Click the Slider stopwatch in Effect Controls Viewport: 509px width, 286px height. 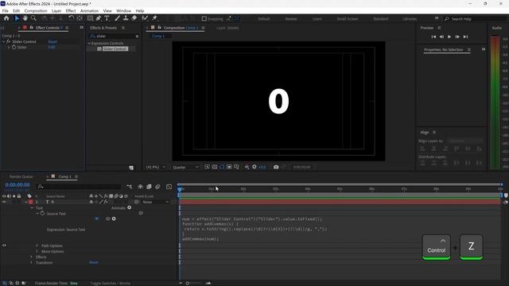coord(14,47)
